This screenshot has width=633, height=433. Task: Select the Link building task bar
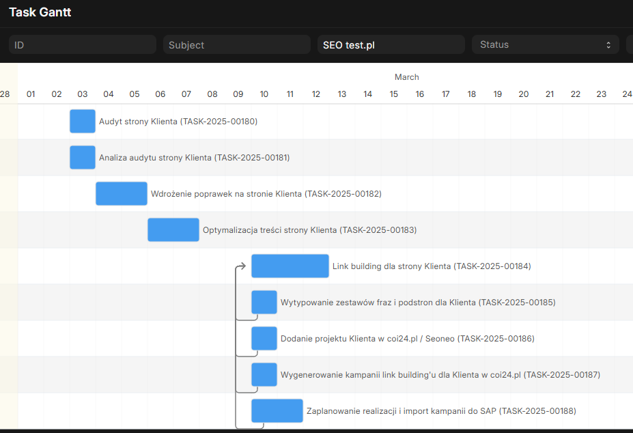click(x=290, y=266)
